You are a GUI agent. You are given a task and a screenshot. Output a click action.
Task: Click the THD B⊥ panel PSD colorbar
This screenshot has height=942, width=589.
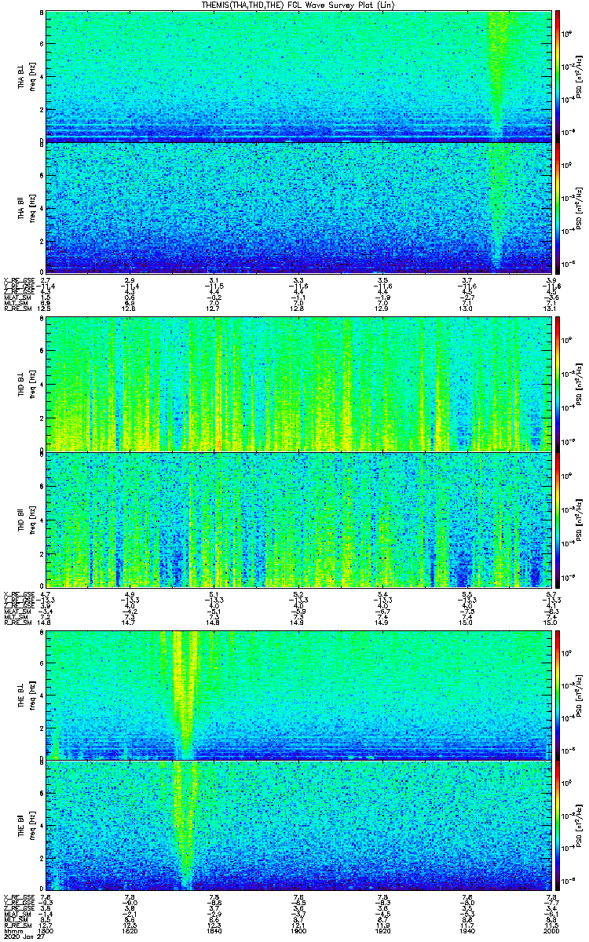click(558, 383)
